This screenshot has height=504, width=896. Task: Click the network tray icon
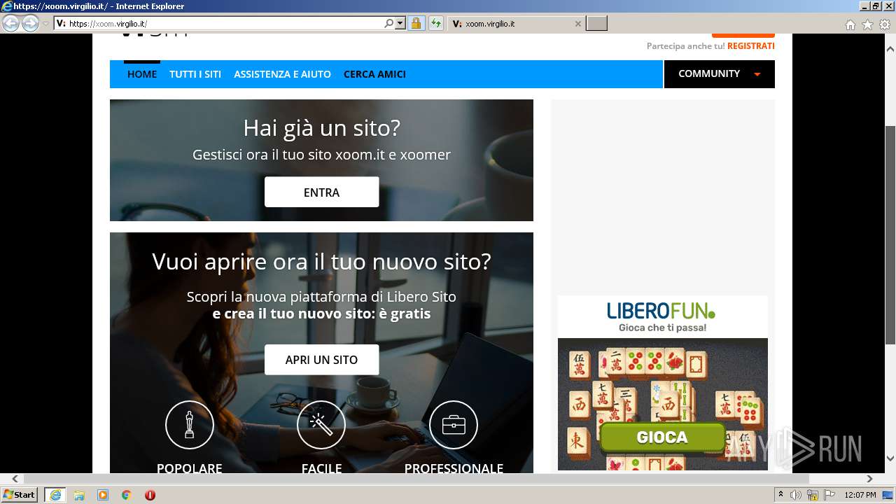tap(813, 495)
